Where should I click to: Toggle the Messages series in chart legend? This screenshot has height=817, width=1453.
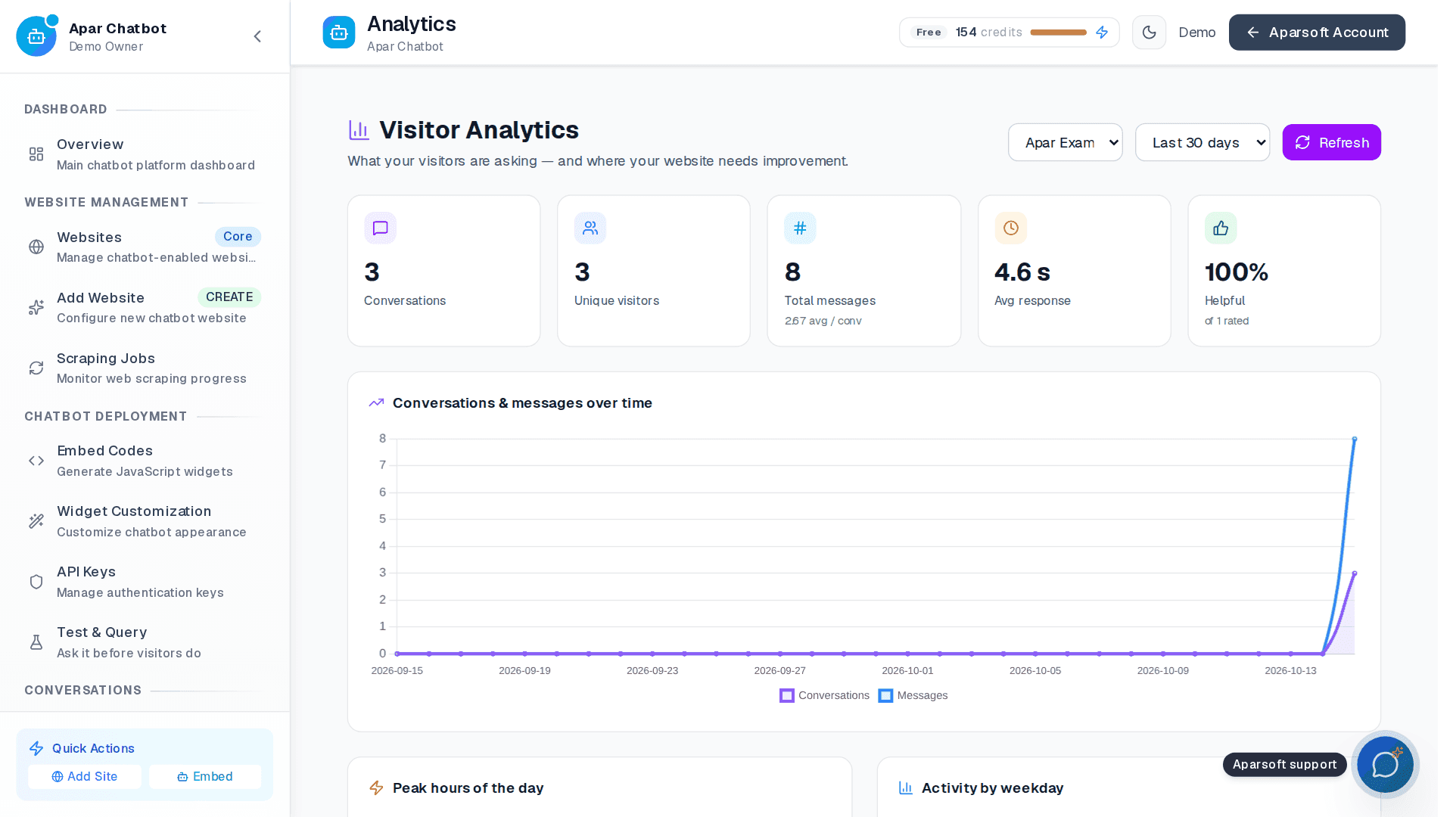(913, 695)
